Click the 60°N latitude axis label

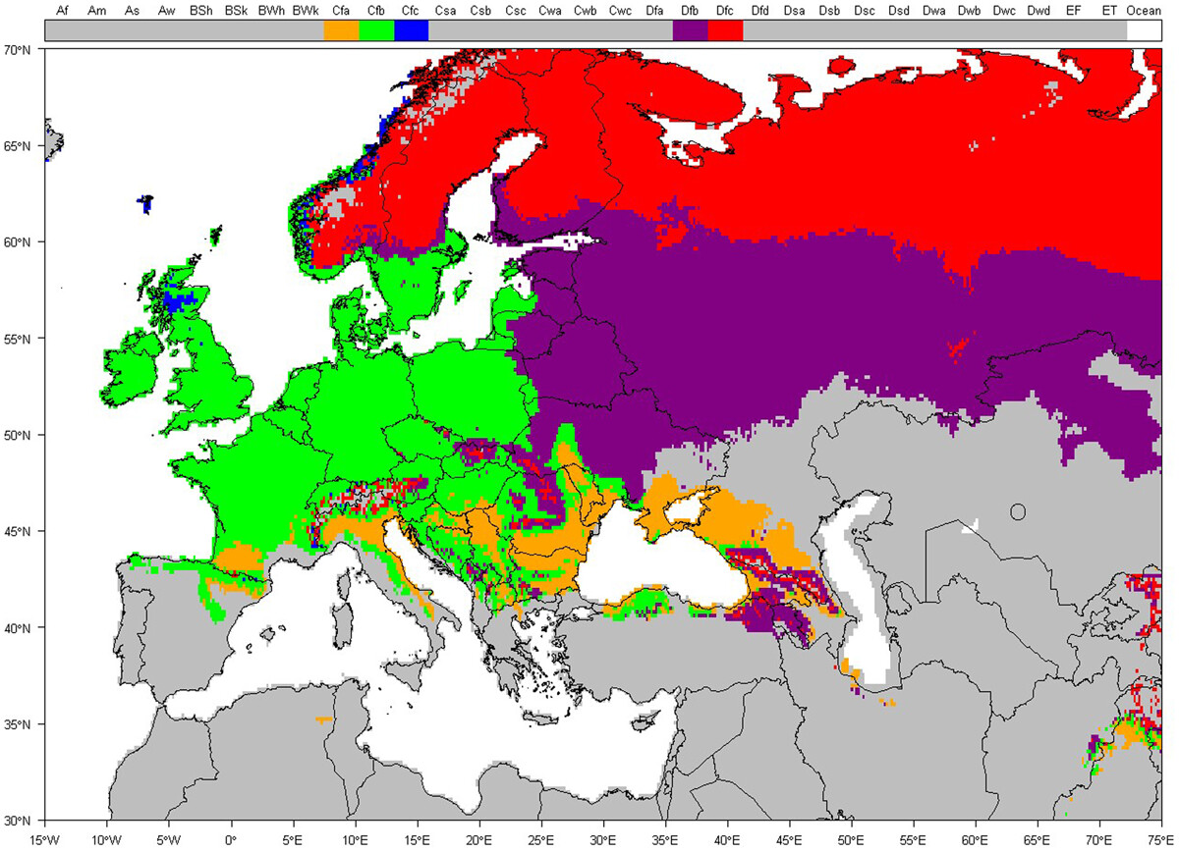pyautogui.click(x=17, y=242)
